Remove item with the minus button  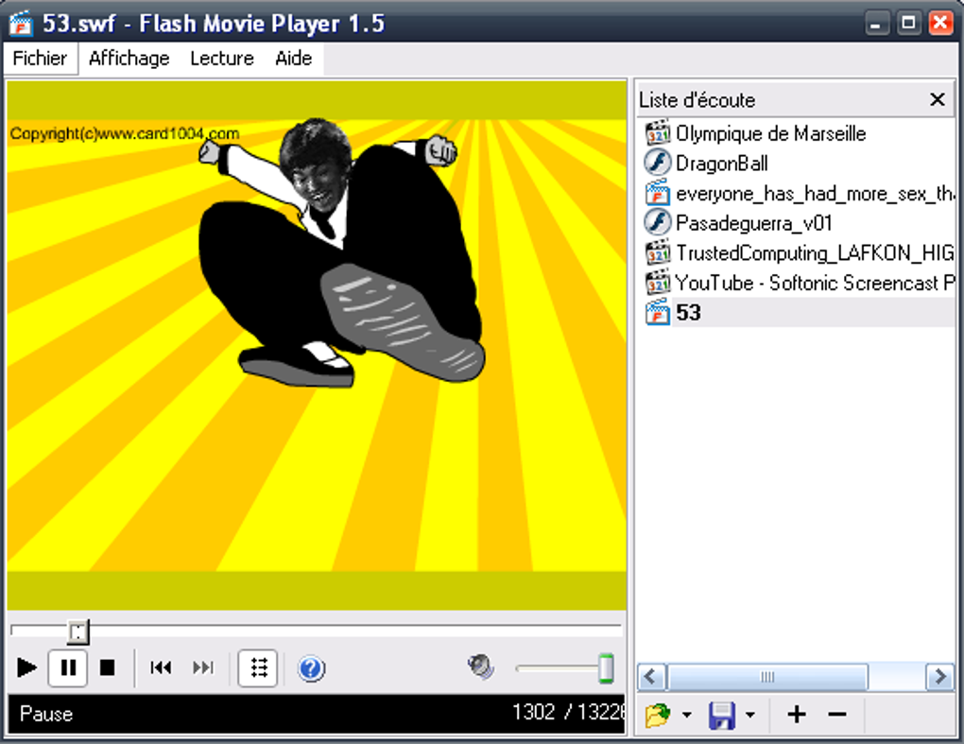point(836,715)
